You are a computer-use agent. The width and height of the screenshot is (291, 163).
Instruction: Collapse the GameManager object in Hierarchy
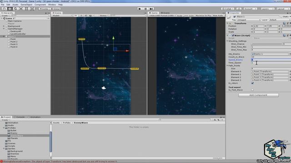pyautogui.click(x=4, y=29)
